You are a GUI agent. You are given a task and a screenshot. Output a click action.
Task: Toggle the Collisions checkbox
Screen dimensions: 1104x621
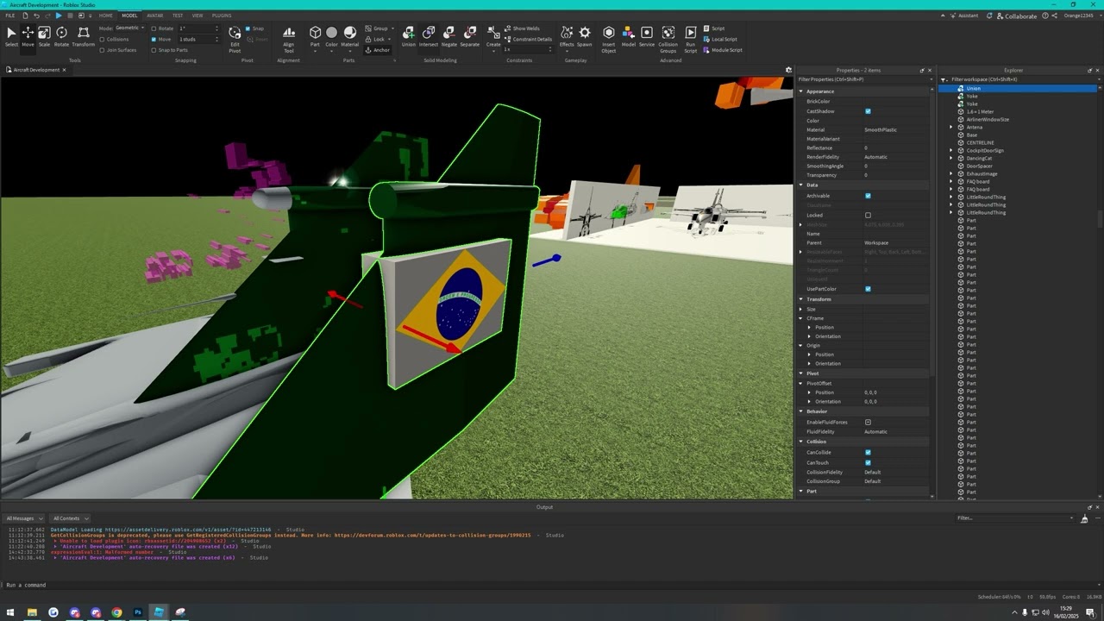(103, 39)
